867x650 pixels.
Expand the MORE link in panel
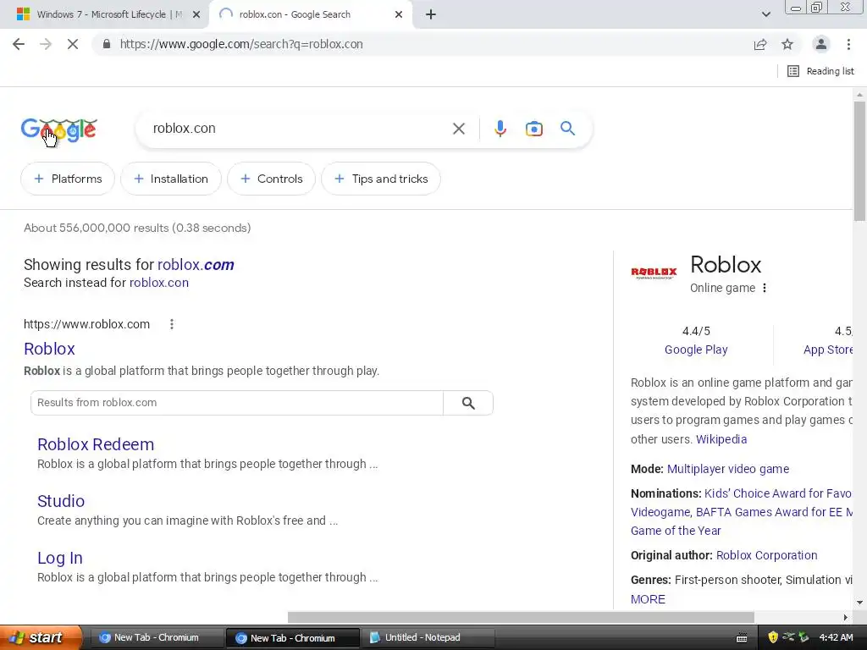pyautogui.click(x=648, y=599)
